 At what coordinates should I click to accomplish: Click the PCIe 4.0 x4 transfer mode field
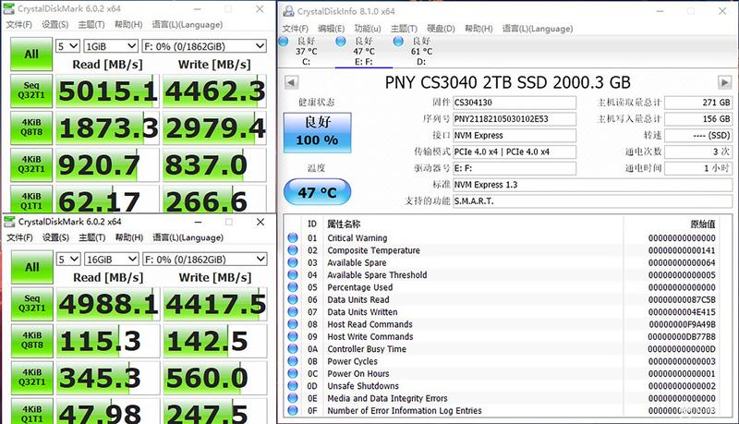click(x=515, y=152)
